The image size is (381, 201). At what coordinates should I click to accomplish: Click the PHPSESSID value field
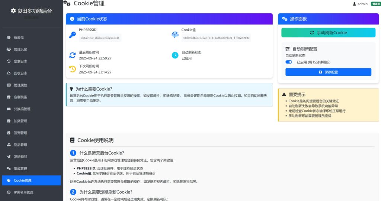click(x=100, y=38)
